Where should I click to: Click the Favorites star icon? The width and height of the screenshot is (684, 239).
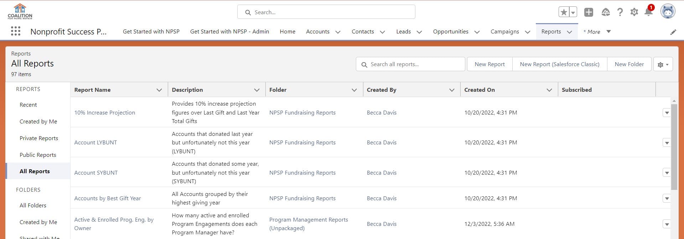coord(564,12)
